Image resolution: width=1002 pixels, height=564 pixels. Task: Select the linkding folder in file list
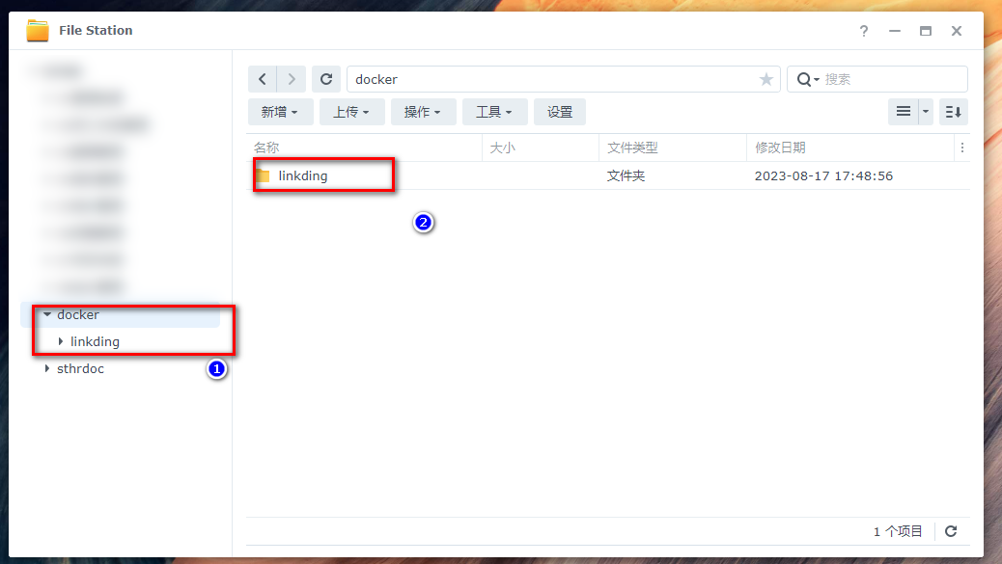click(x=302, y=175)
